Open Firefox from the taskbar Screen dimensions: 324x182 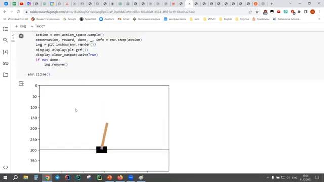point(120,177)
